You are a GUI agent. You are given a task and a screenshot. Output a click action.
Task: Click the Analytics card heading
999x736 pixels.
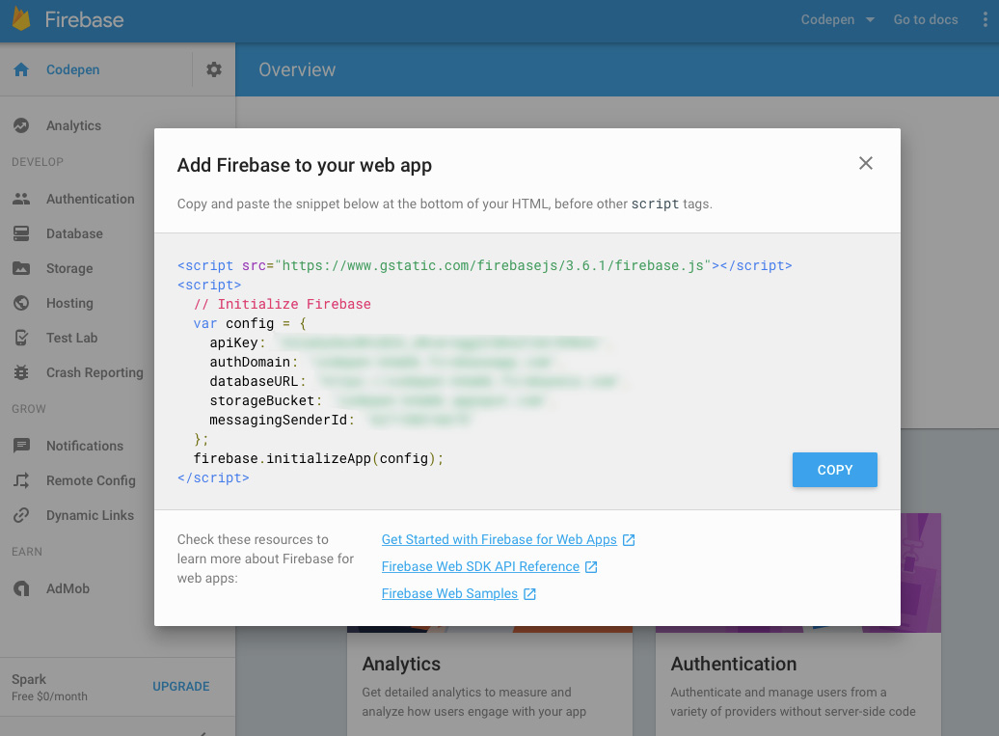401,664
